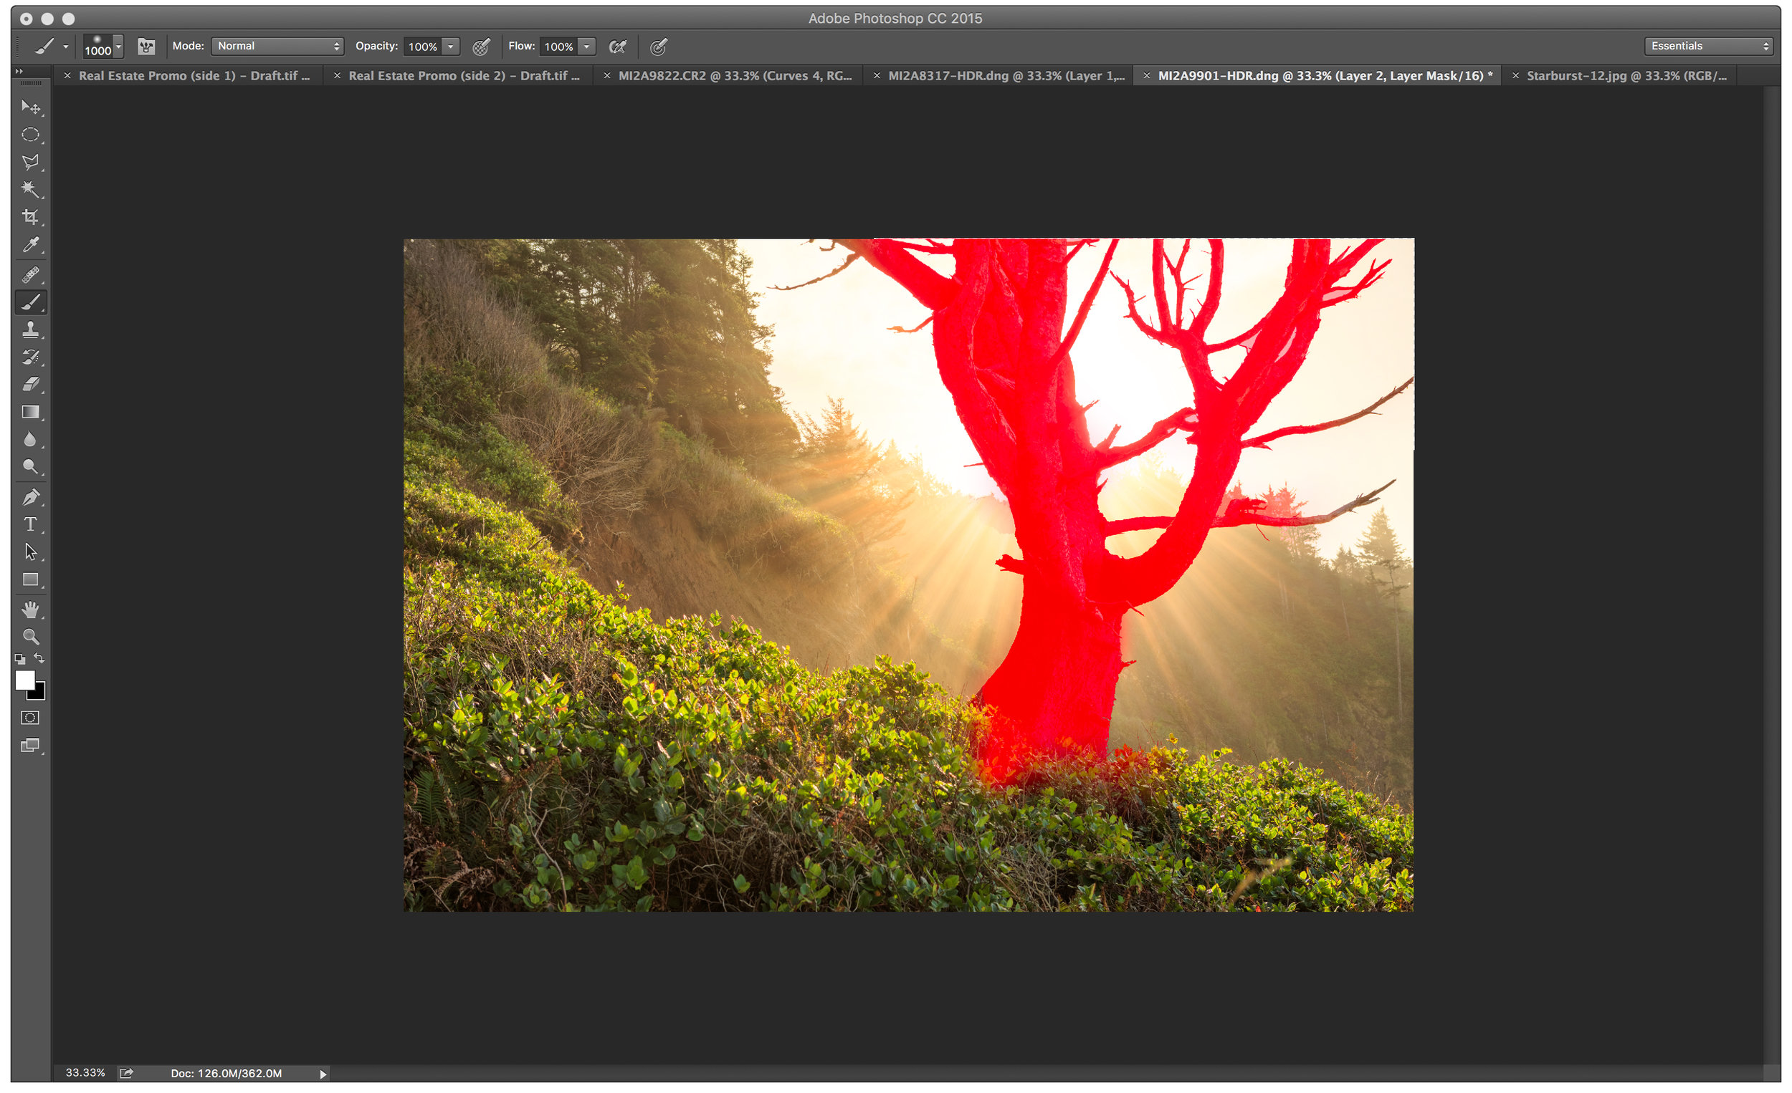Click the status bar share/export icon
The image size is (1792, 1093).
click(x=127, y=1074)
